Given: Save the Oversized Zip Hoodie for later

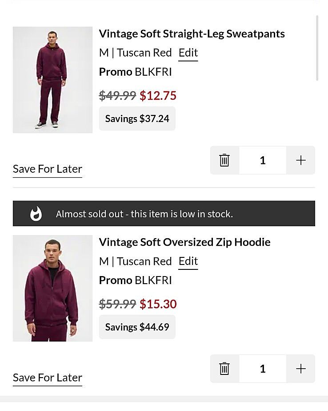Looking at the screenshot, I should point(48,378).
